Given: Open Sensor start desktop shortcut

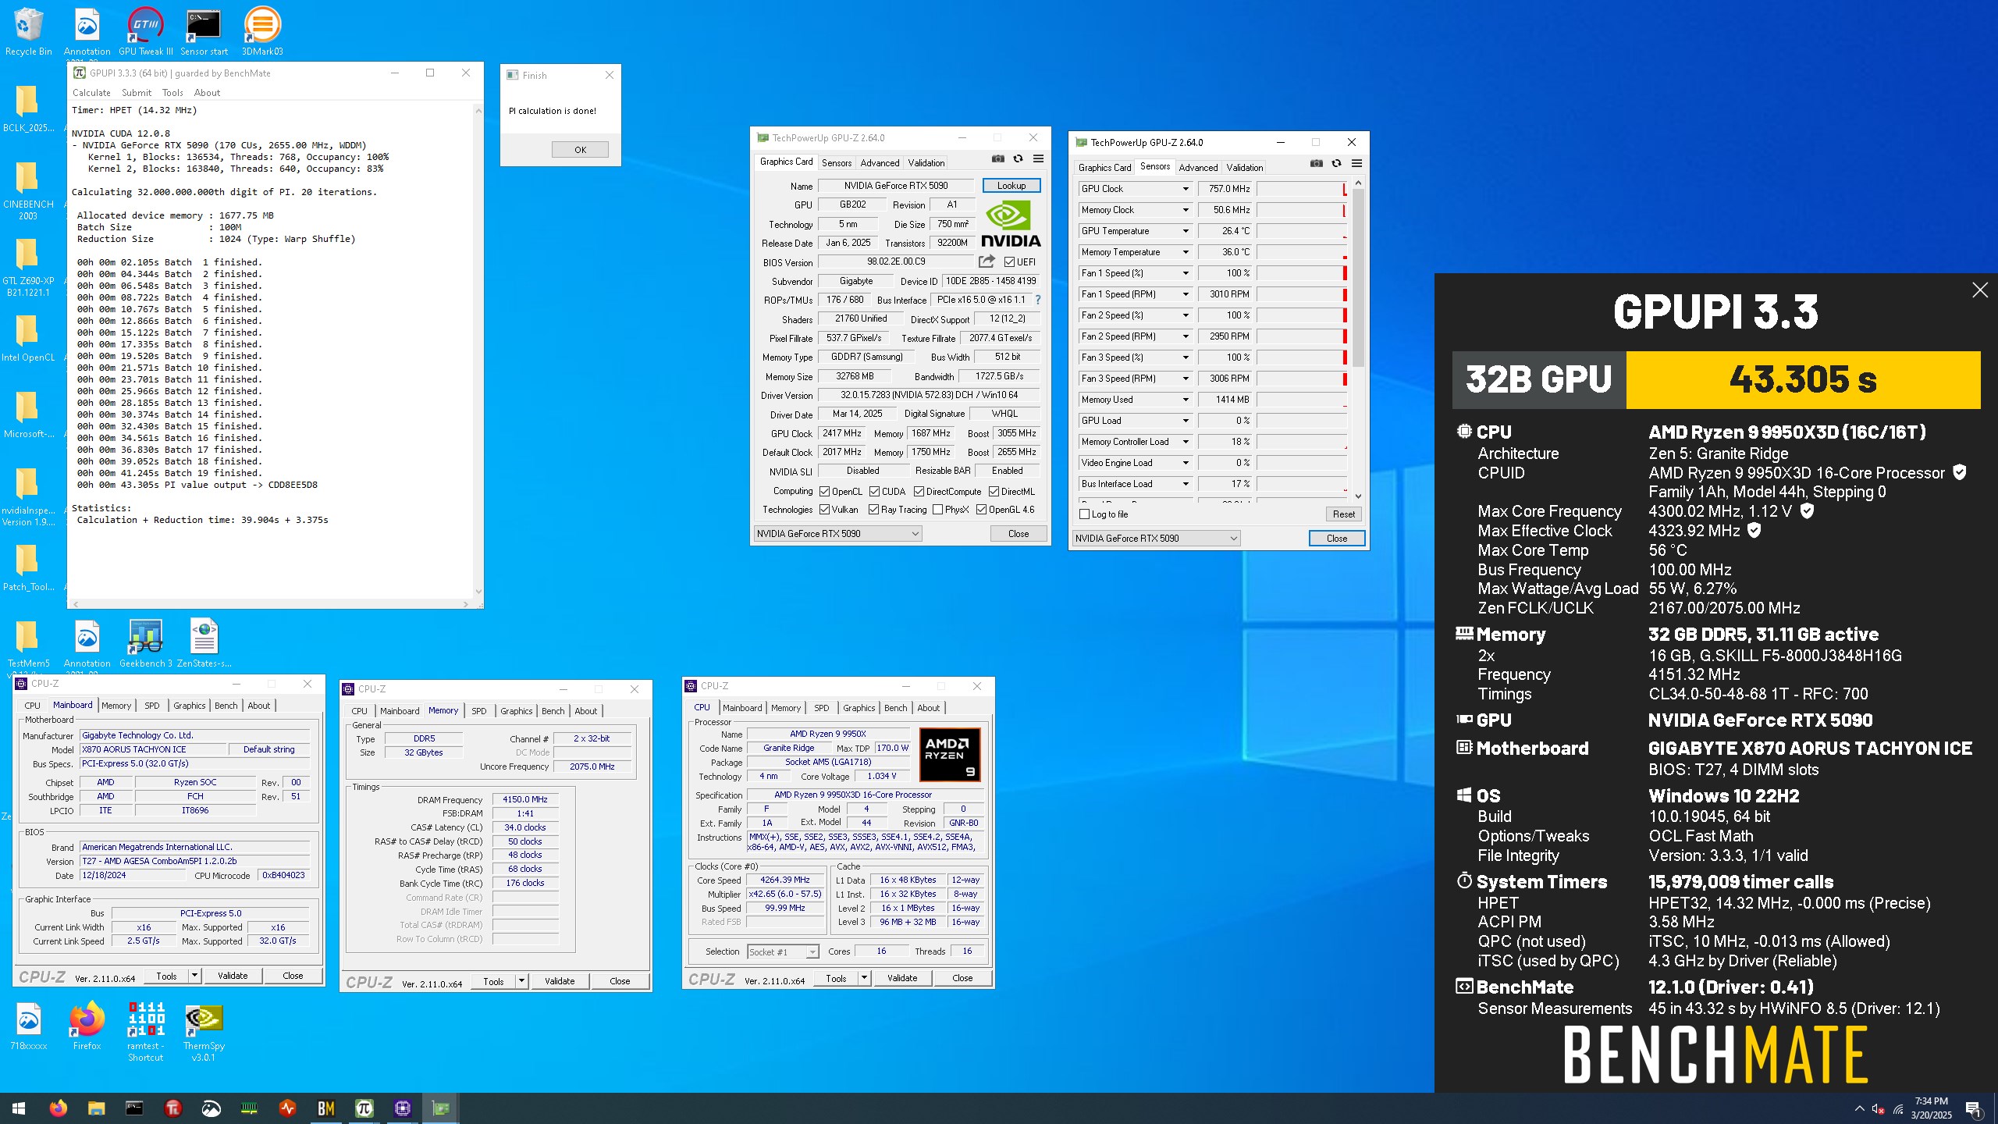Looking at the screenshot, I should click(x=204, y=31).
